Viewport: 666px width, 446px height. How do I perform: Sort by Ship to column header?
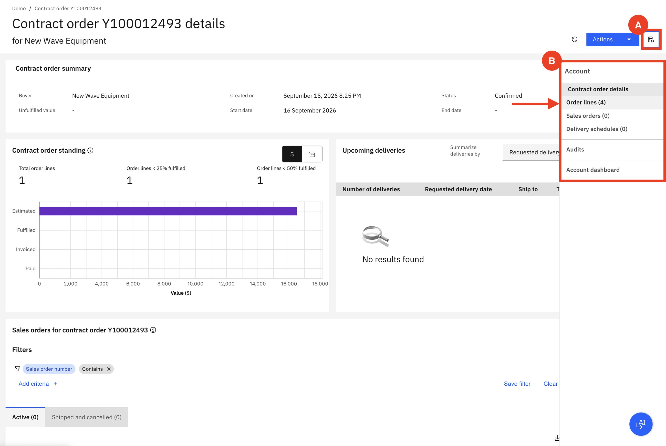[528, 189]
